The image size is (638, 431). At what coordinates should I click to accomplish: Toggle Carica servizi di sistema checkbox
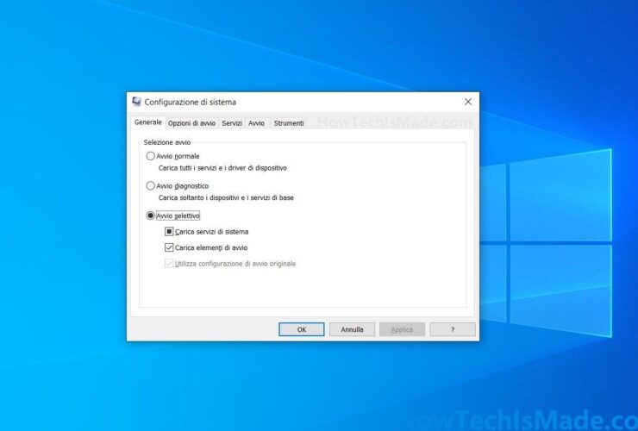coord(169,232)
